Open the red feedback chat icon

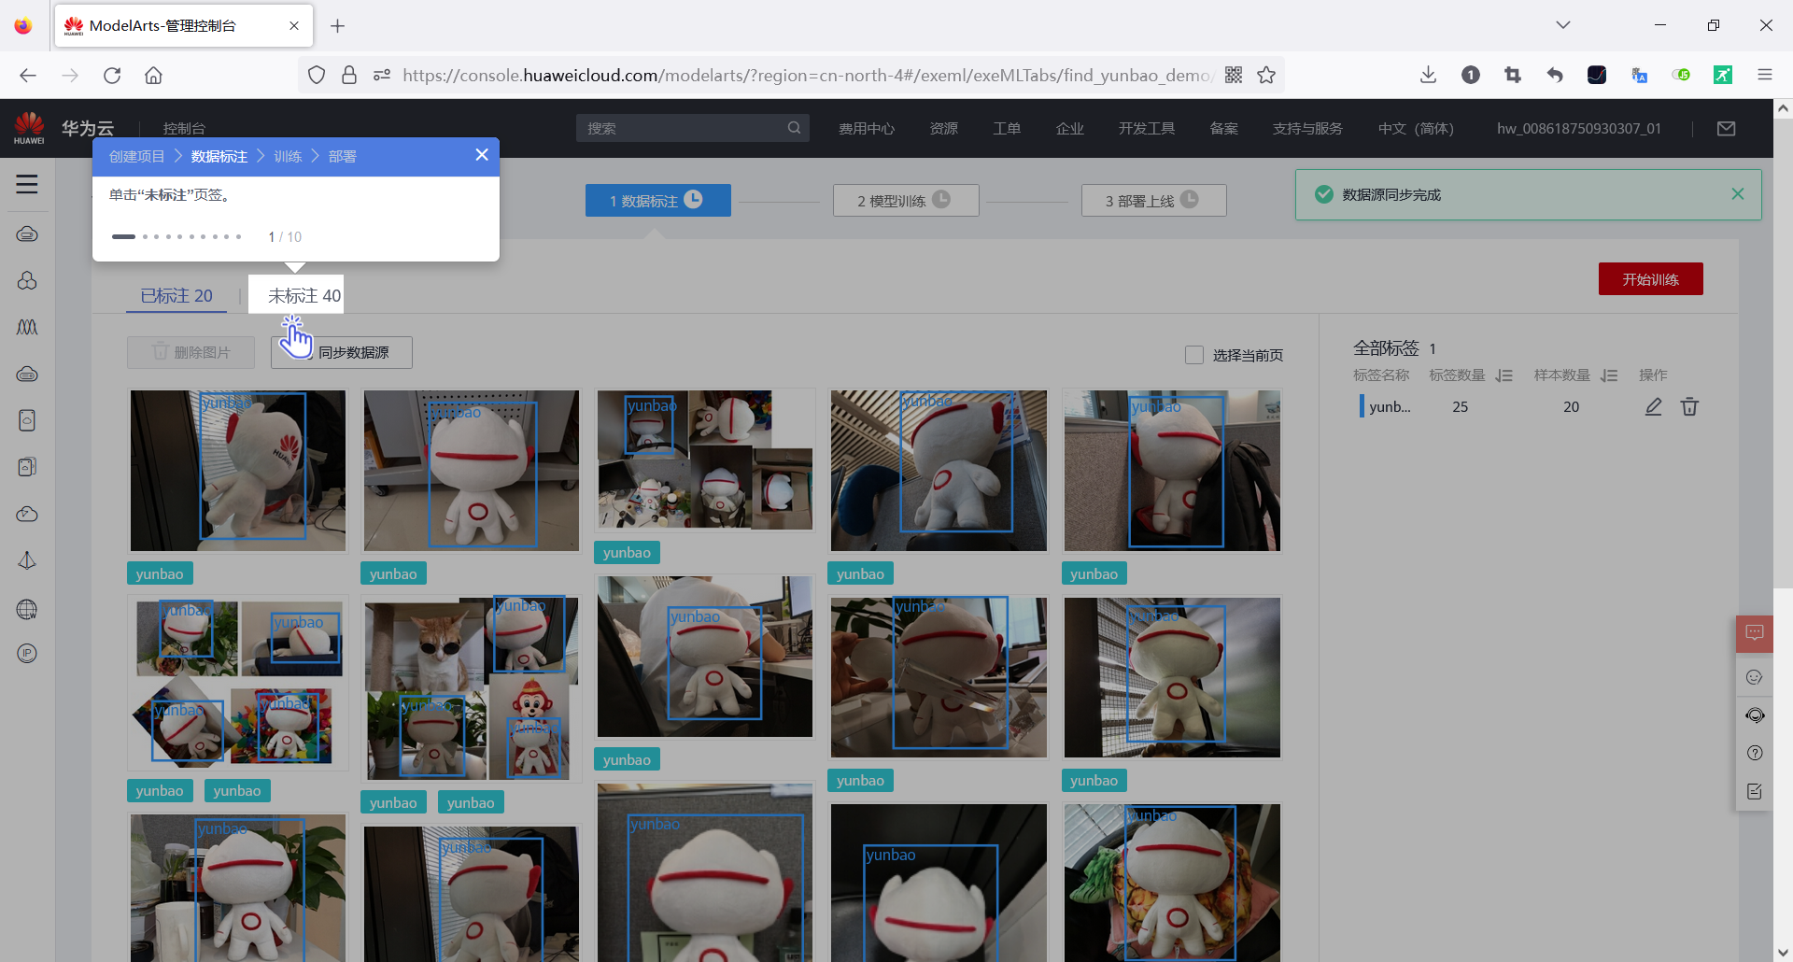pos(1755,633)
